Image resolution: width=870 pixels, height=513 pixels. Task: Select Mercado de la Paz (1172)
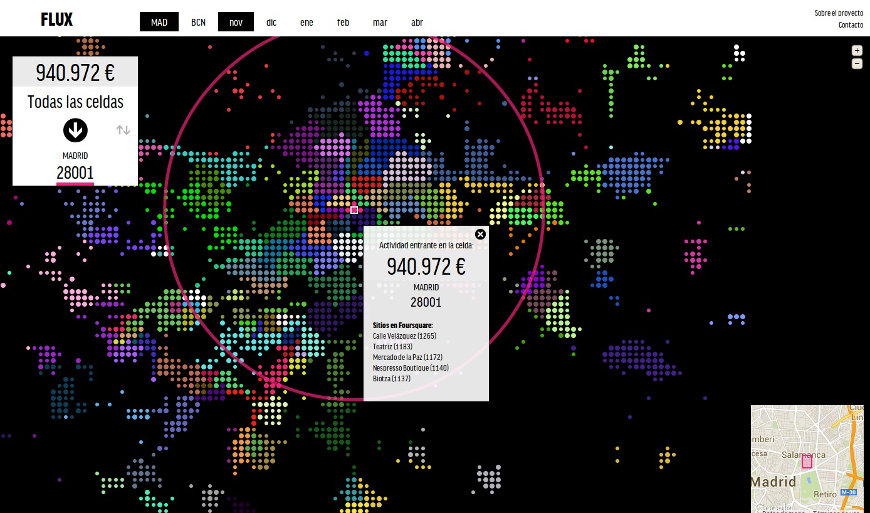pyautogui.click(x=407, y=357)
